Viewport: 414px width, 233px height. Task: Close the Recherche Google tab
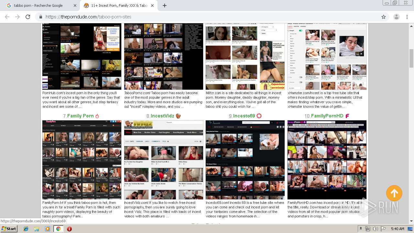coord(75,6)
